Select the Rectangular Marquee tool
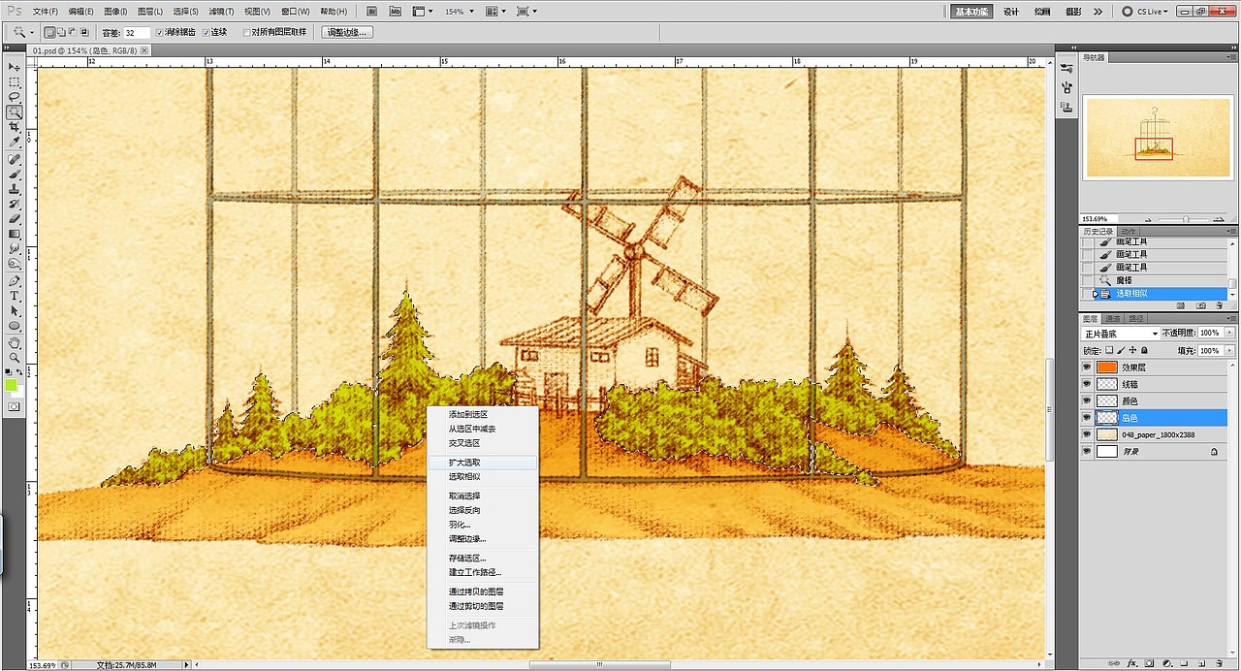Viewport: 1241px width, 671px height. (15, 82)
